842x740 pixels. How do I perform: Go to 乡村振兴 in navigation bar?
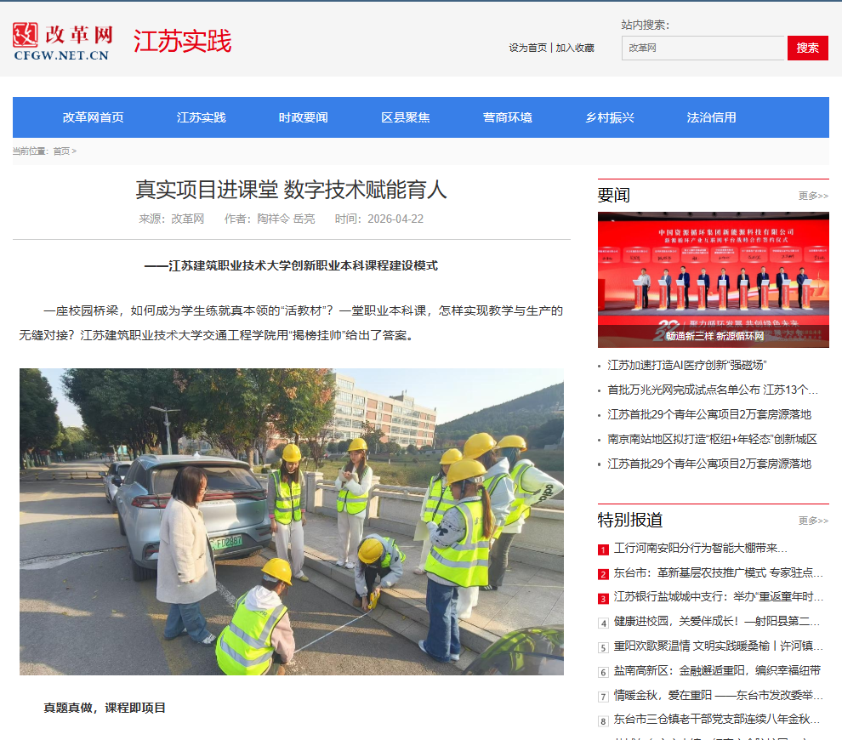point(609,117)
